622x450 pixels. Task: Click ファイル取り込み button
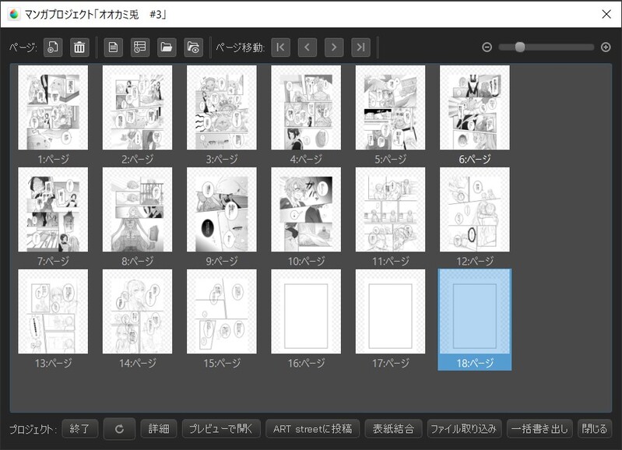tap(464, 429)
